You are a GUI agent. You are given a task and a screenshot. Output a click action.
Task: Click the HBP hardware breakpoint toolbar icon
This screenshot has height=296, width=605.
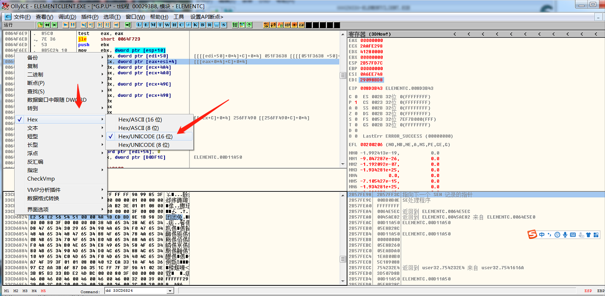point(287,24)
